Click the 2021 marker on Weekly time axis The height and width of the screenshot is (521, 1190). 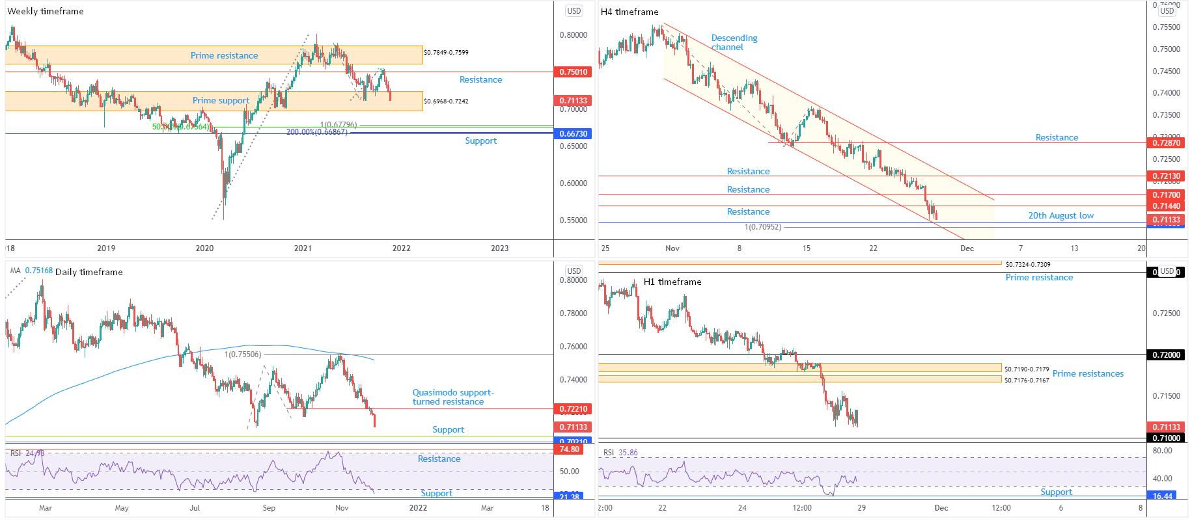[303, 248]
